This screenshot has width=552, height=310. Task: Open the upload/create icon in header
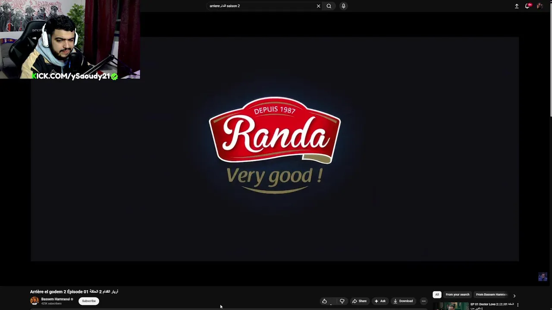click(x=517, y=6)
